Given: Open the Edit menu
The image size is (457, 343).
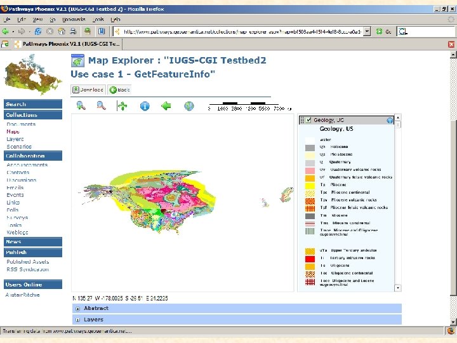Looking at the screenshot, I should click(x=22, y=20).
